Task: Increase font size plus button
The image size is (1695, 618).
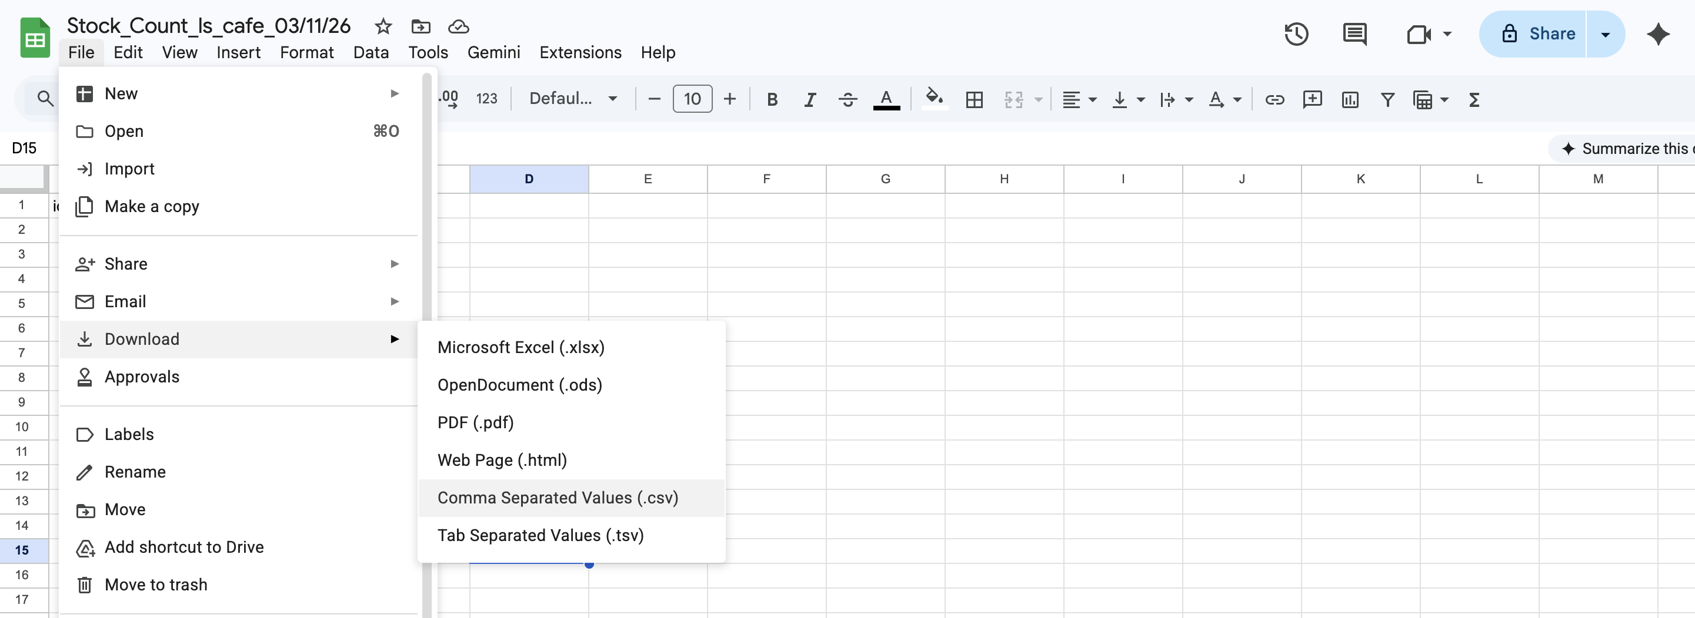Action: click(x=729, y=99)
